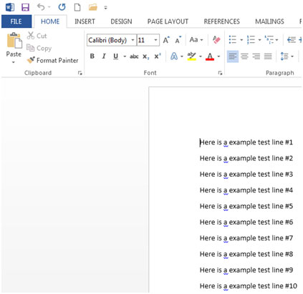Toggle Bold formatting
This screenshot has height=294, width=303.
[x=92, y=57]
